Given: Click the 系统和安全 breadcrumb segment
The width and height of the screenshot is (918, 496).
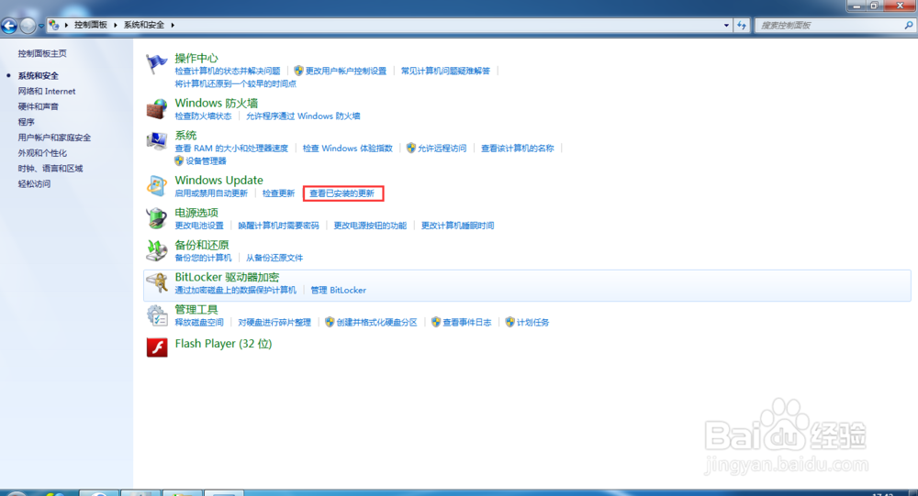Looking at the screenshot, I should tap(144, 25).
